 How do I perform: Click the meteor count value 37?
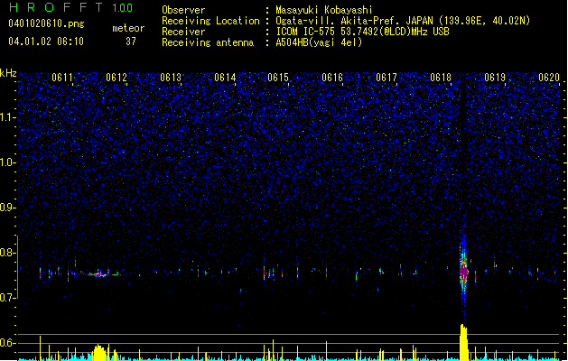coord(131,42)
